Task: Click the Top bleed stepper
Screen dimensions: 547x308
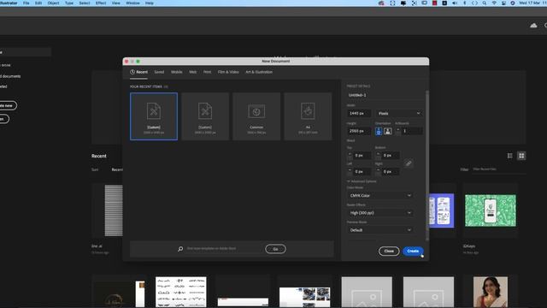Action: coord(350,155)
